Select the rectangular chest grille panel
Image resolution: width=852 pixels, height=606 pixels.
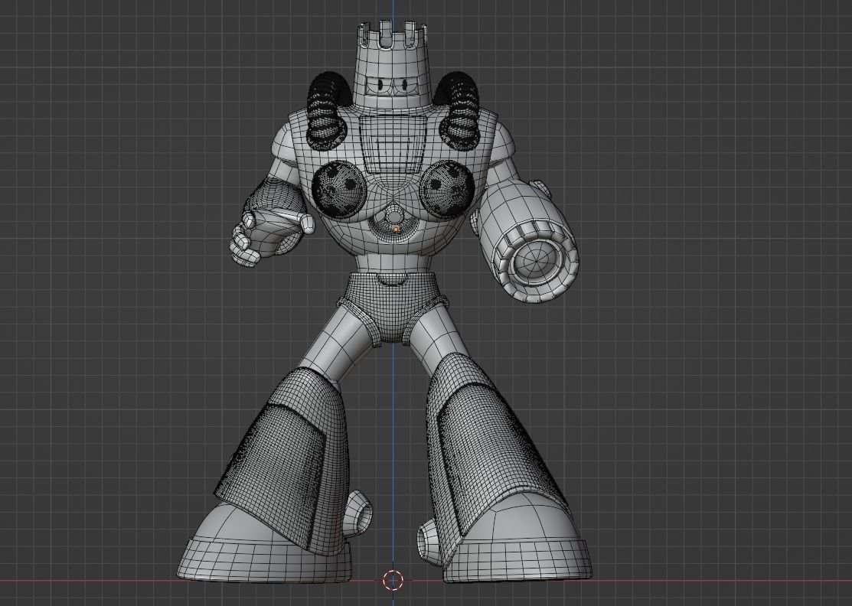click(x=393, y=144)
